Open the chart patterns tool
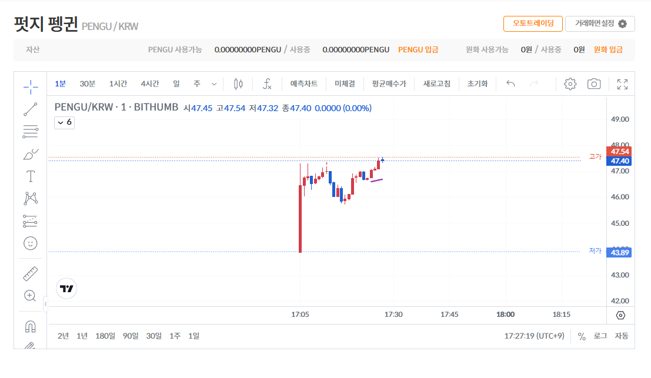This screenshot has width=651, height=378. coord(31,198)
